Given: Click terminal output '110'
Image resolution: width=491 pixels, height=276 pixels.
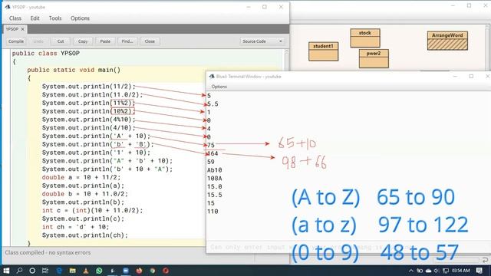Looking at the screenshot, I should 213,212.
